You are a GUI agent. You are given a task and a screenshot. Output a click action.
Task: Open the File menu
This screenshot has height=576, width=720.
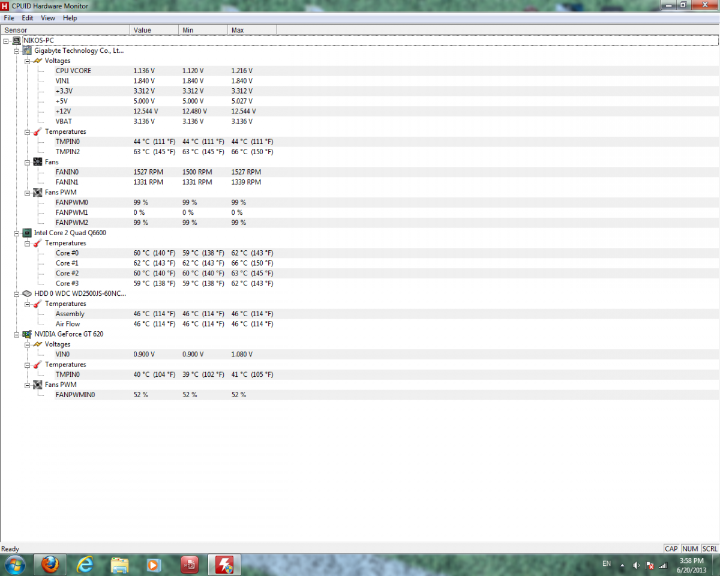[9, 18]
